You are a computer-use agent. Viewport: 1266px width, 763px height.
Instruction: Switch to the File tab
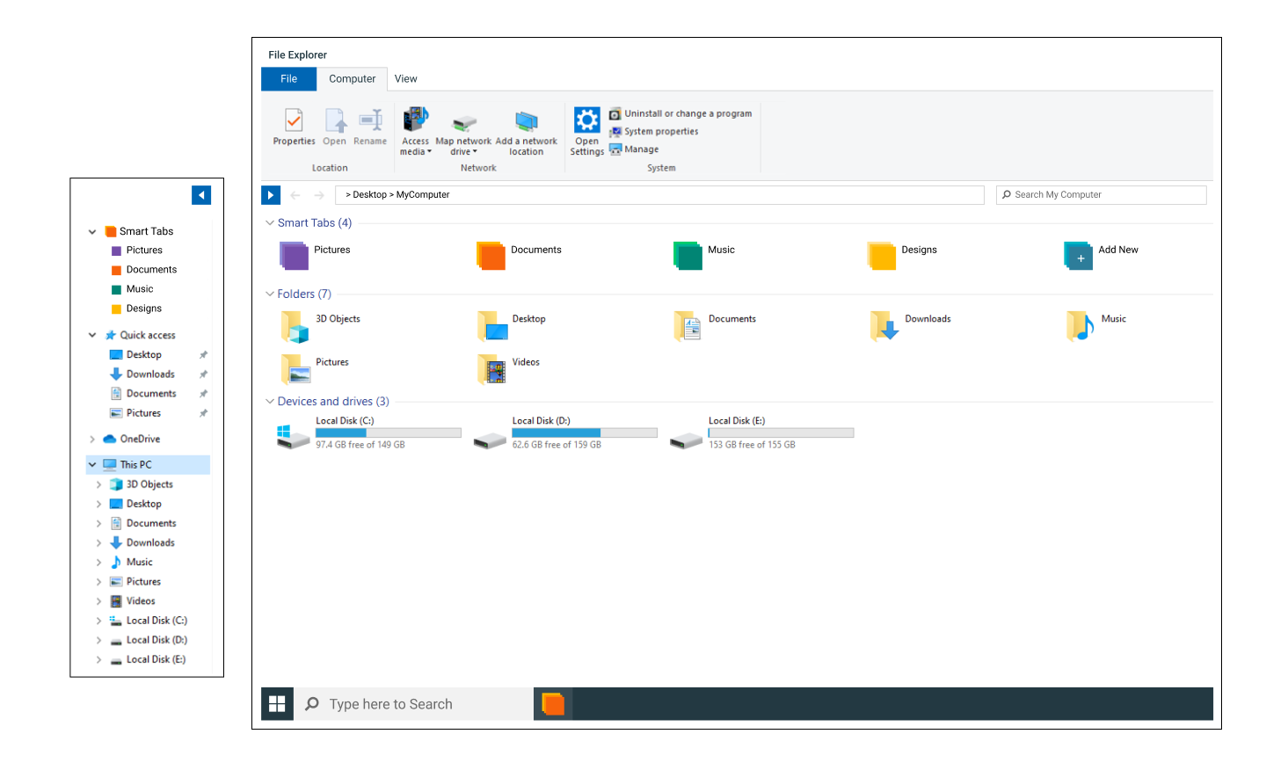point(288,79)
